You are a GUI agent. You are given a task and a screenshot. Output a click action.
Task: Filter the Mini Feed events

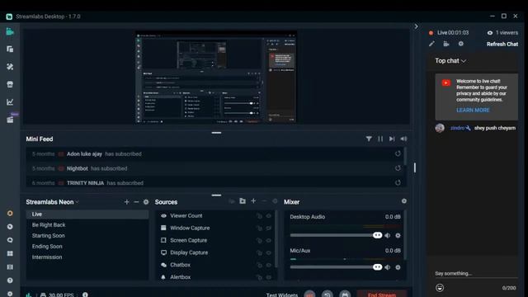pyautogui.click(x=369, y=139)
